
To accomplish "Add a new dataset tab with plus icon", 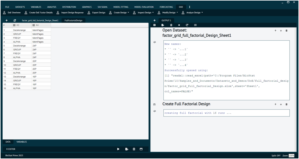I will coord(6,20).
